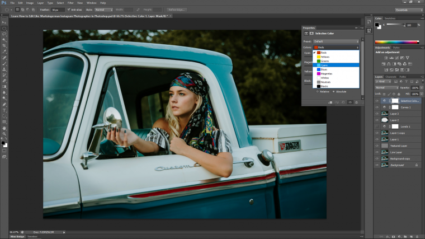This screenshot has width=425, height=239.
Task: Switch to the Styles tab
Action: (396, 48)
